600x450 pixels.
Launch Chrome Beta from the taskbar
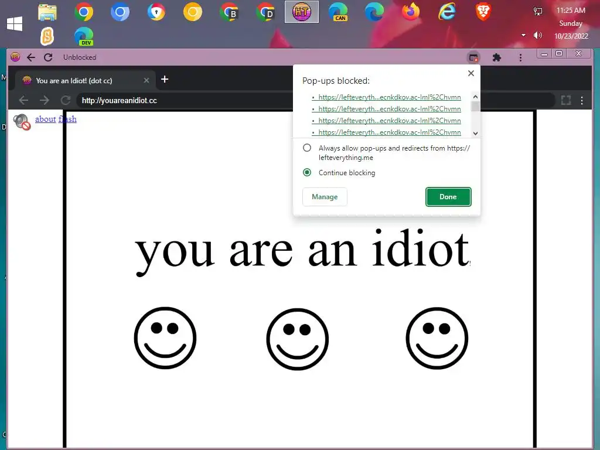click(229, 12)
